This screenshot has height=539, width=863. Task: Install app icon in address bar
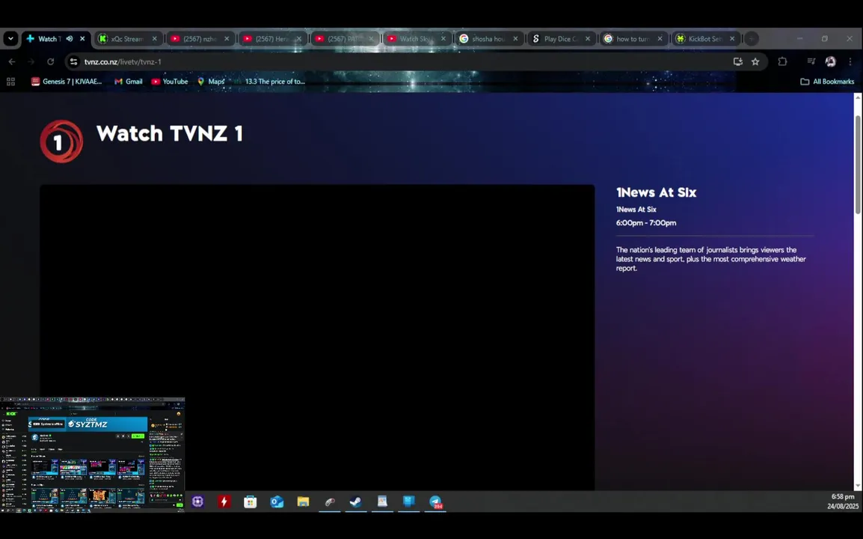[737, 61]
